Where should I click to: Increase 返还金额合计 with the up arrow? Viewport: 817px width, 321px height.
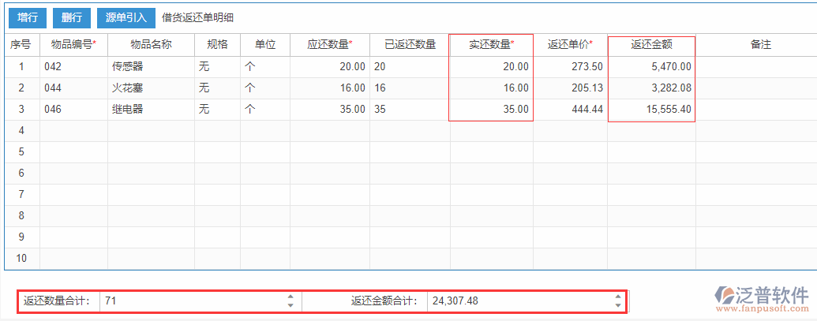[617, 297]
